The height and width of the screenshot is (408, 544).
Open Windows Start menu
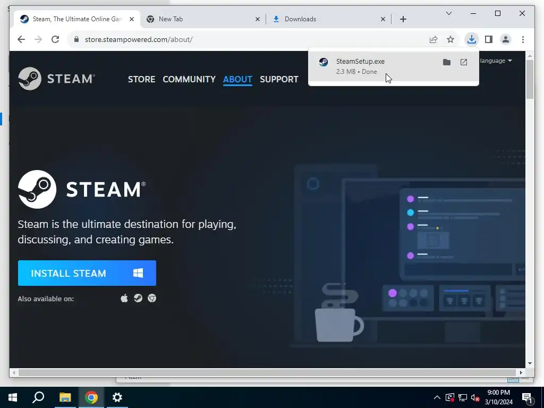pyautogui.click(x=13, y=397)
